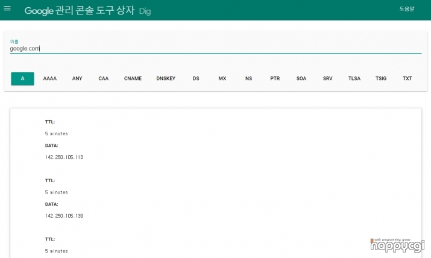Select the ANY record type

(x=77, y=79)
